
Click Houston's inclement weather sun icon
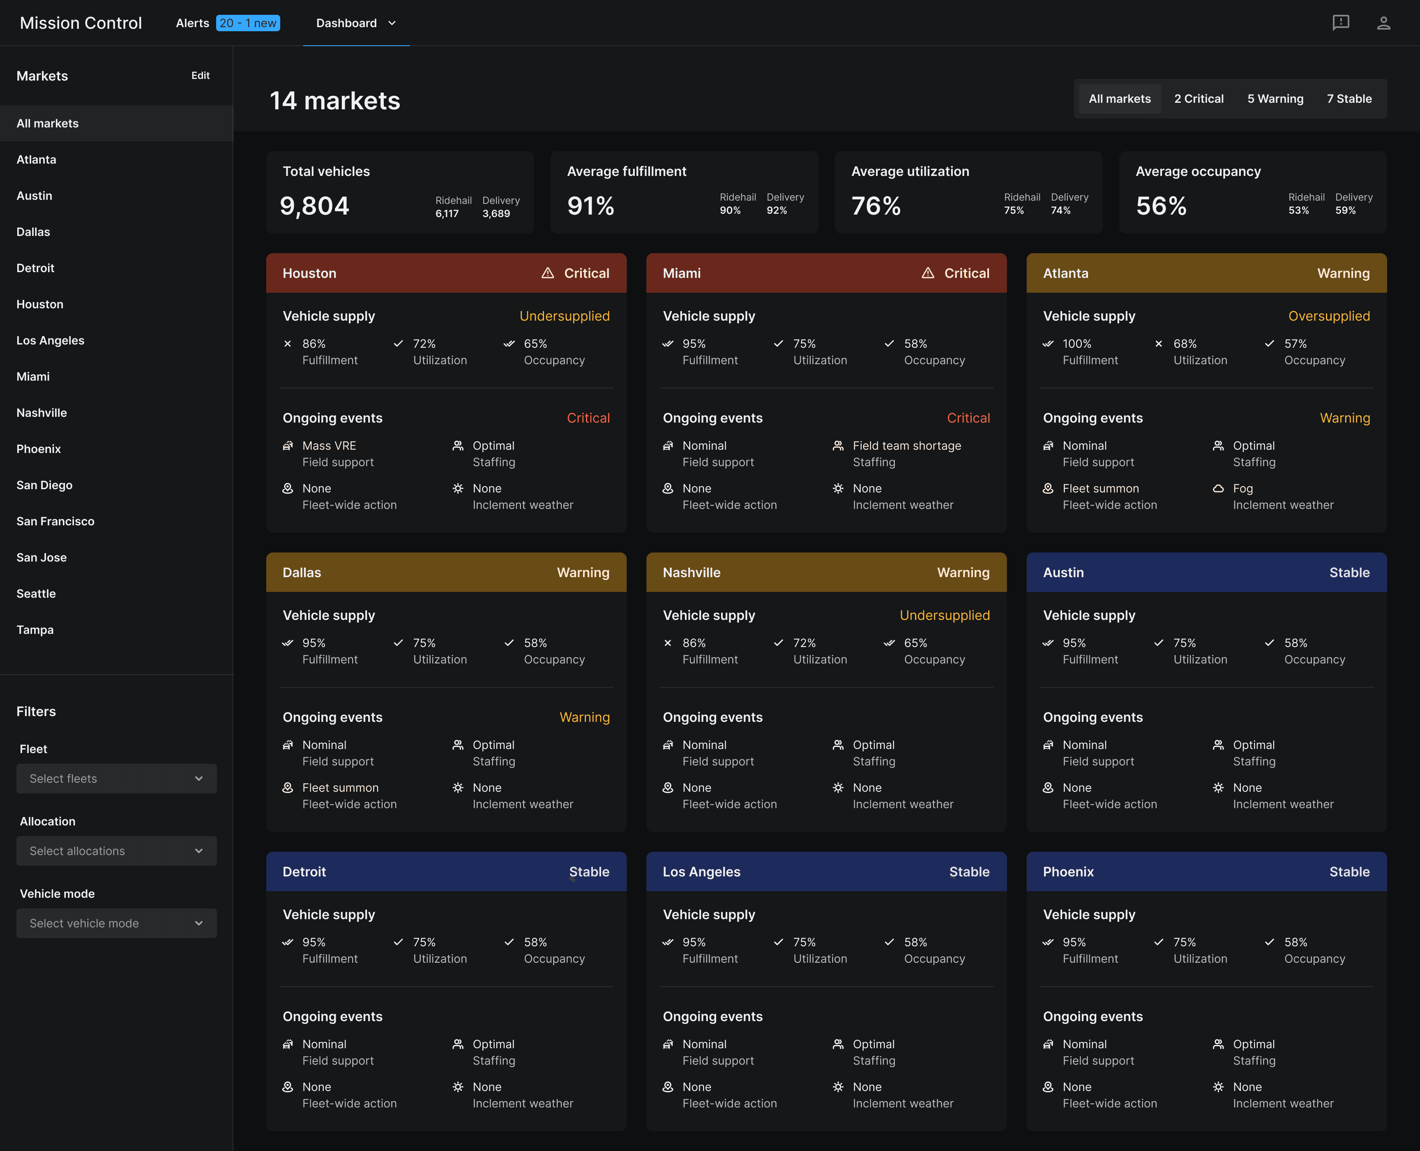tap(458, 488)
